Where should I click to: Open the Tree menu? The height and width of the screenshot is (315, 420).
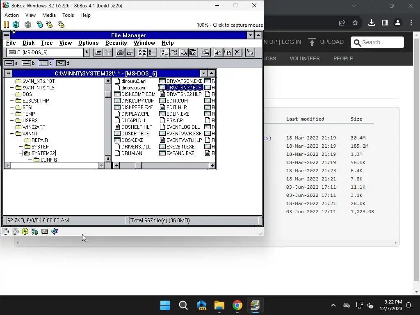coord(47,43)
